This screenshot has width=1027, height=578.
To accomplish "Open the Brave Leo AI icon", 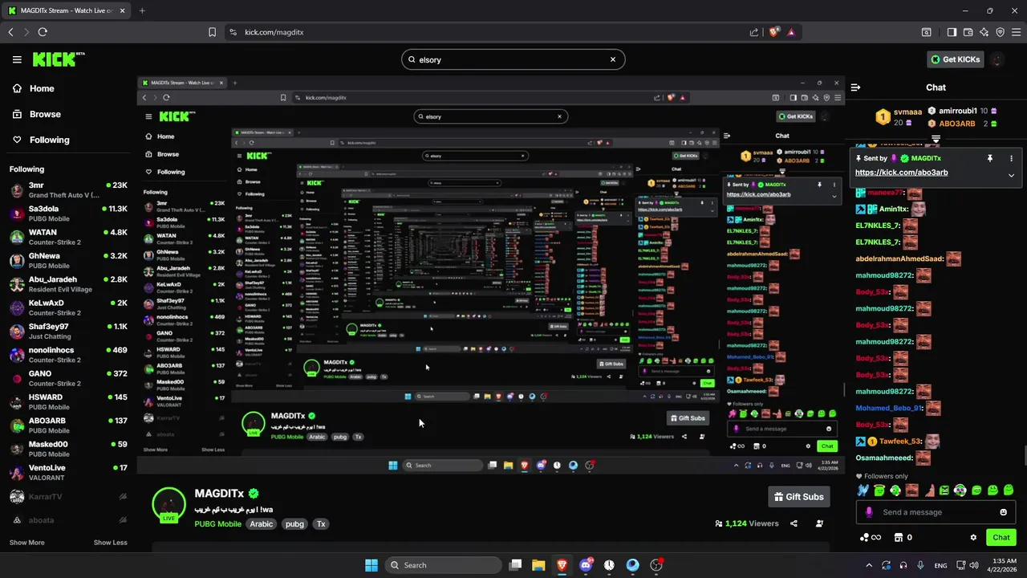I will (984, 32).
